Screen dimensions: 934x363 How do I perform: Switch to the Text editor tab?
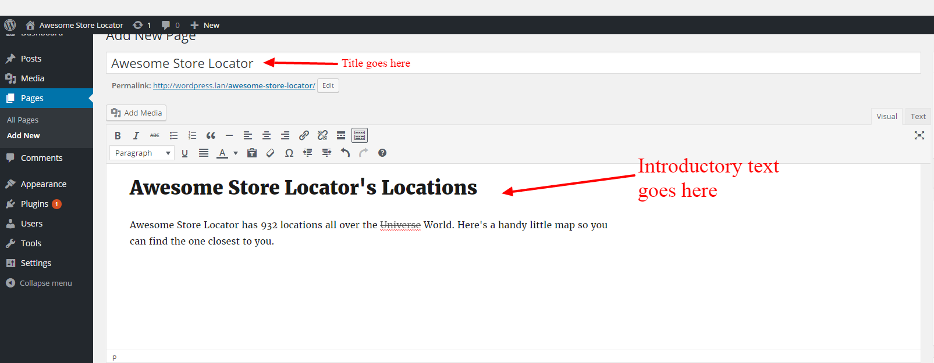point(918,116)
